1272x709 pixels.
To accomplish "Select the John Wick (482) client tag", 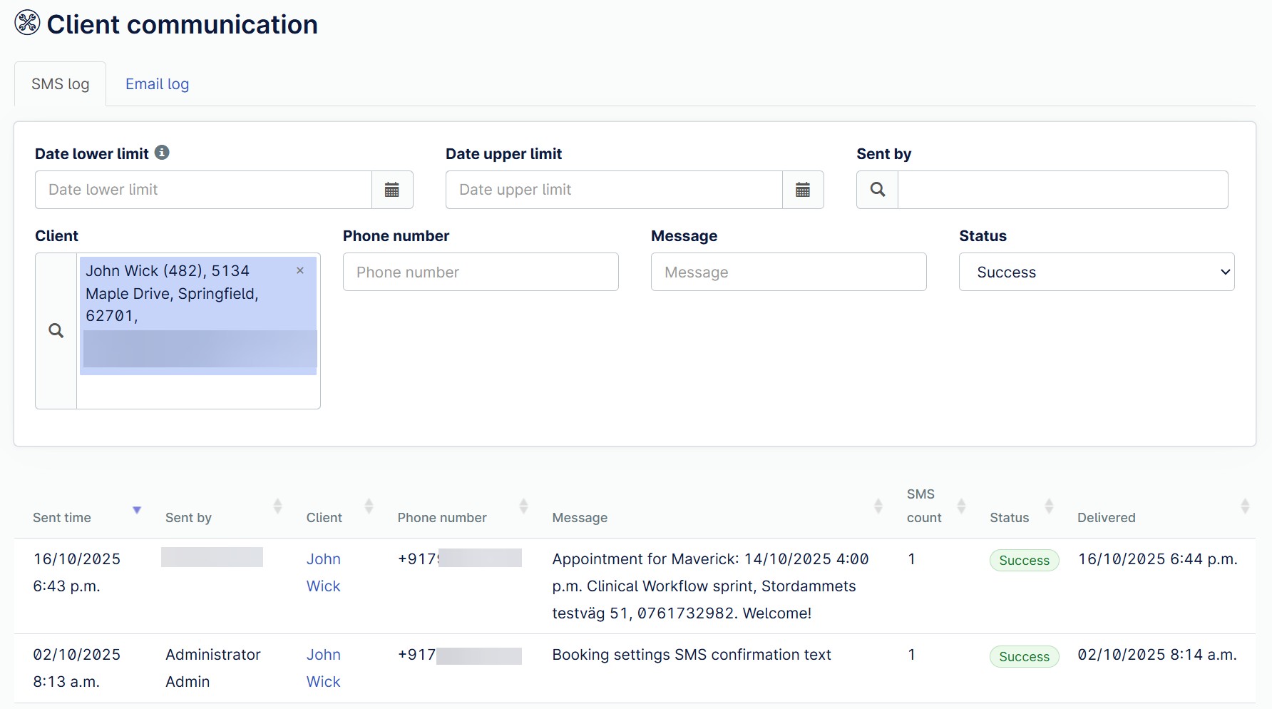I will tap(198, 315).
